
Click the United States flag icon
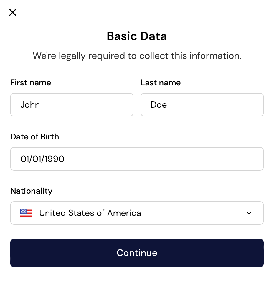pyautogui.click(x=26, y=213)
